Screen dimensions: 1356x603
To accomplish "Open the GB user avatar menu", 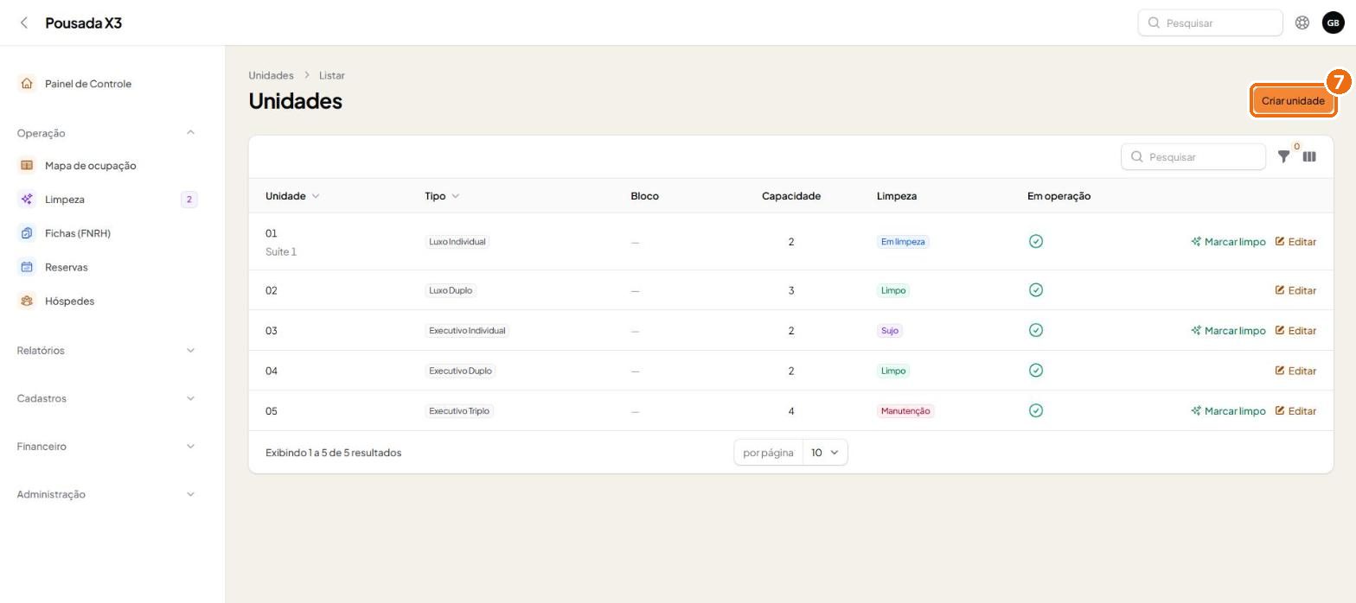I will (1333, 22).
